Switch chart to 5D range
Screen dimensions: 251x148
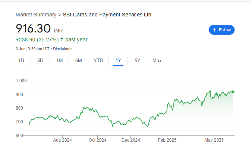pos(40,60)
